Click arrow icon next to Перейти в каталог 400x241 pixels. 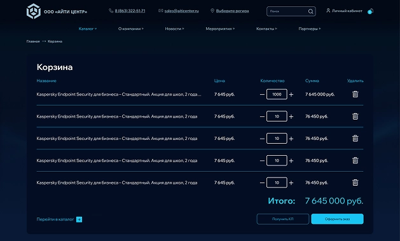(79, 219)
